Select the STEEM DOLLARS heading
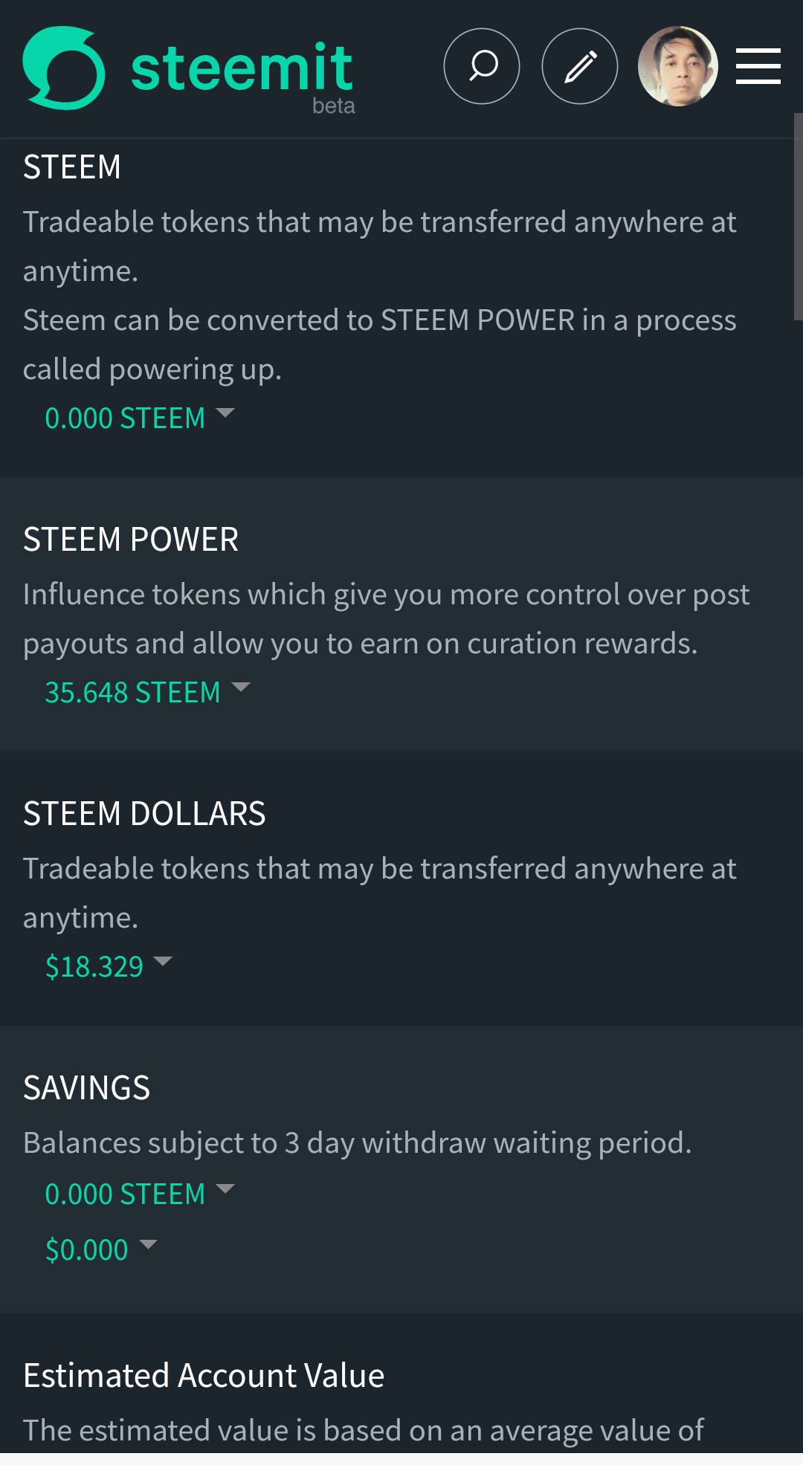The width and height of the screenshot is (803, 1465). [144, 814]
